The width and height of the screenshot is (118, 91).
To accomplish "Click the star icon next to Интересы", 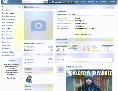I will [25, 59].
